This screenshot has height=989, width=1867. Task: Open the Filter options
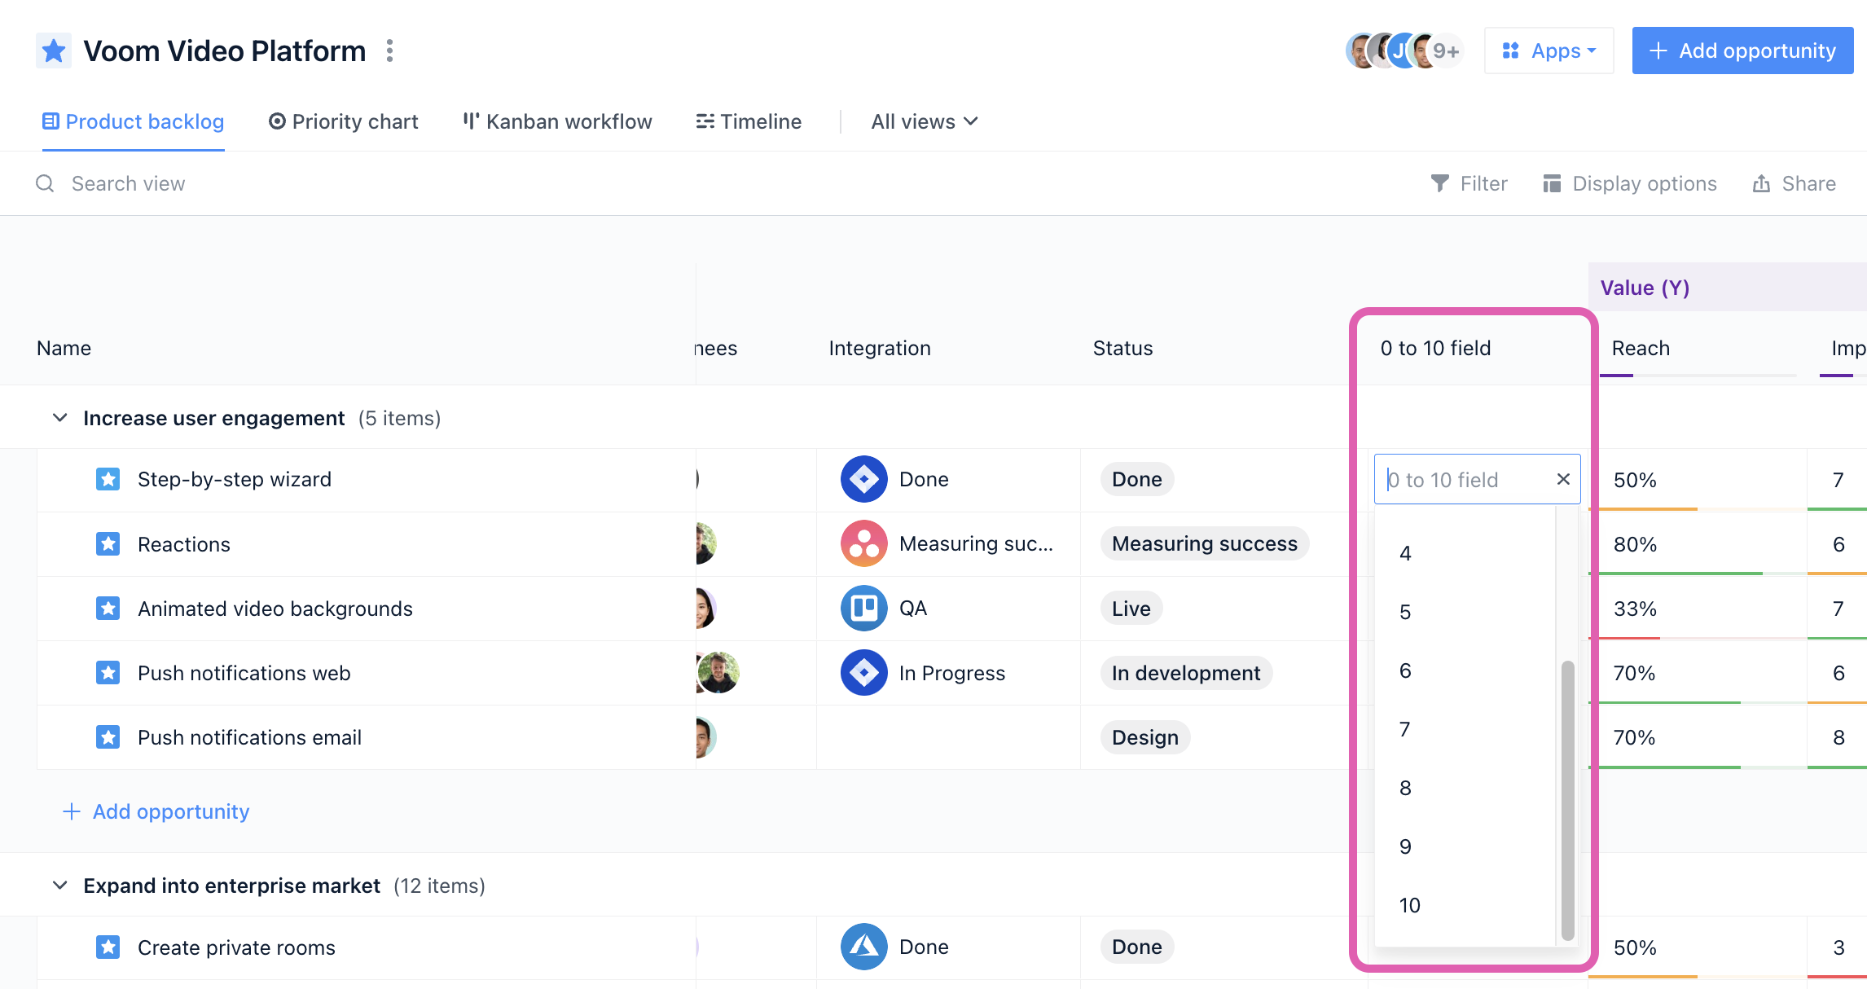click(1469, 183)
